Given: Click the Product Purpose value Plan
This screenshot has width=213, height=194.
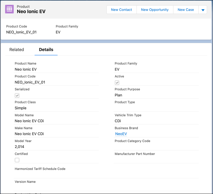Looking at the screenshot, I should click(x=118, y=95).
